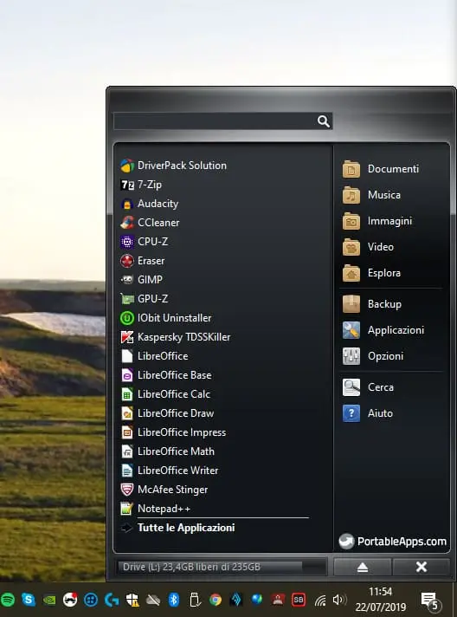Open the Immagini folder

point(377,221)
